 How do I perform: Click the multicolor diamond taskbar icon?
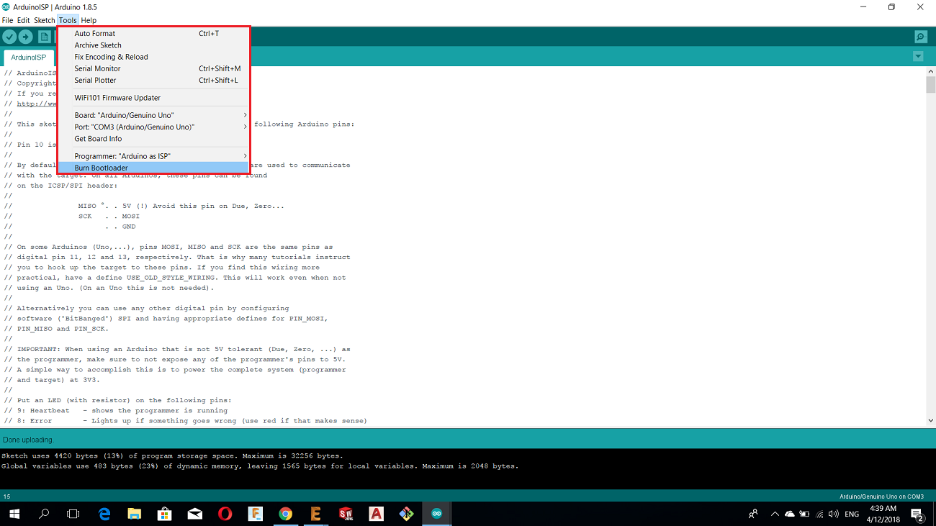click(x=407, y=514)
